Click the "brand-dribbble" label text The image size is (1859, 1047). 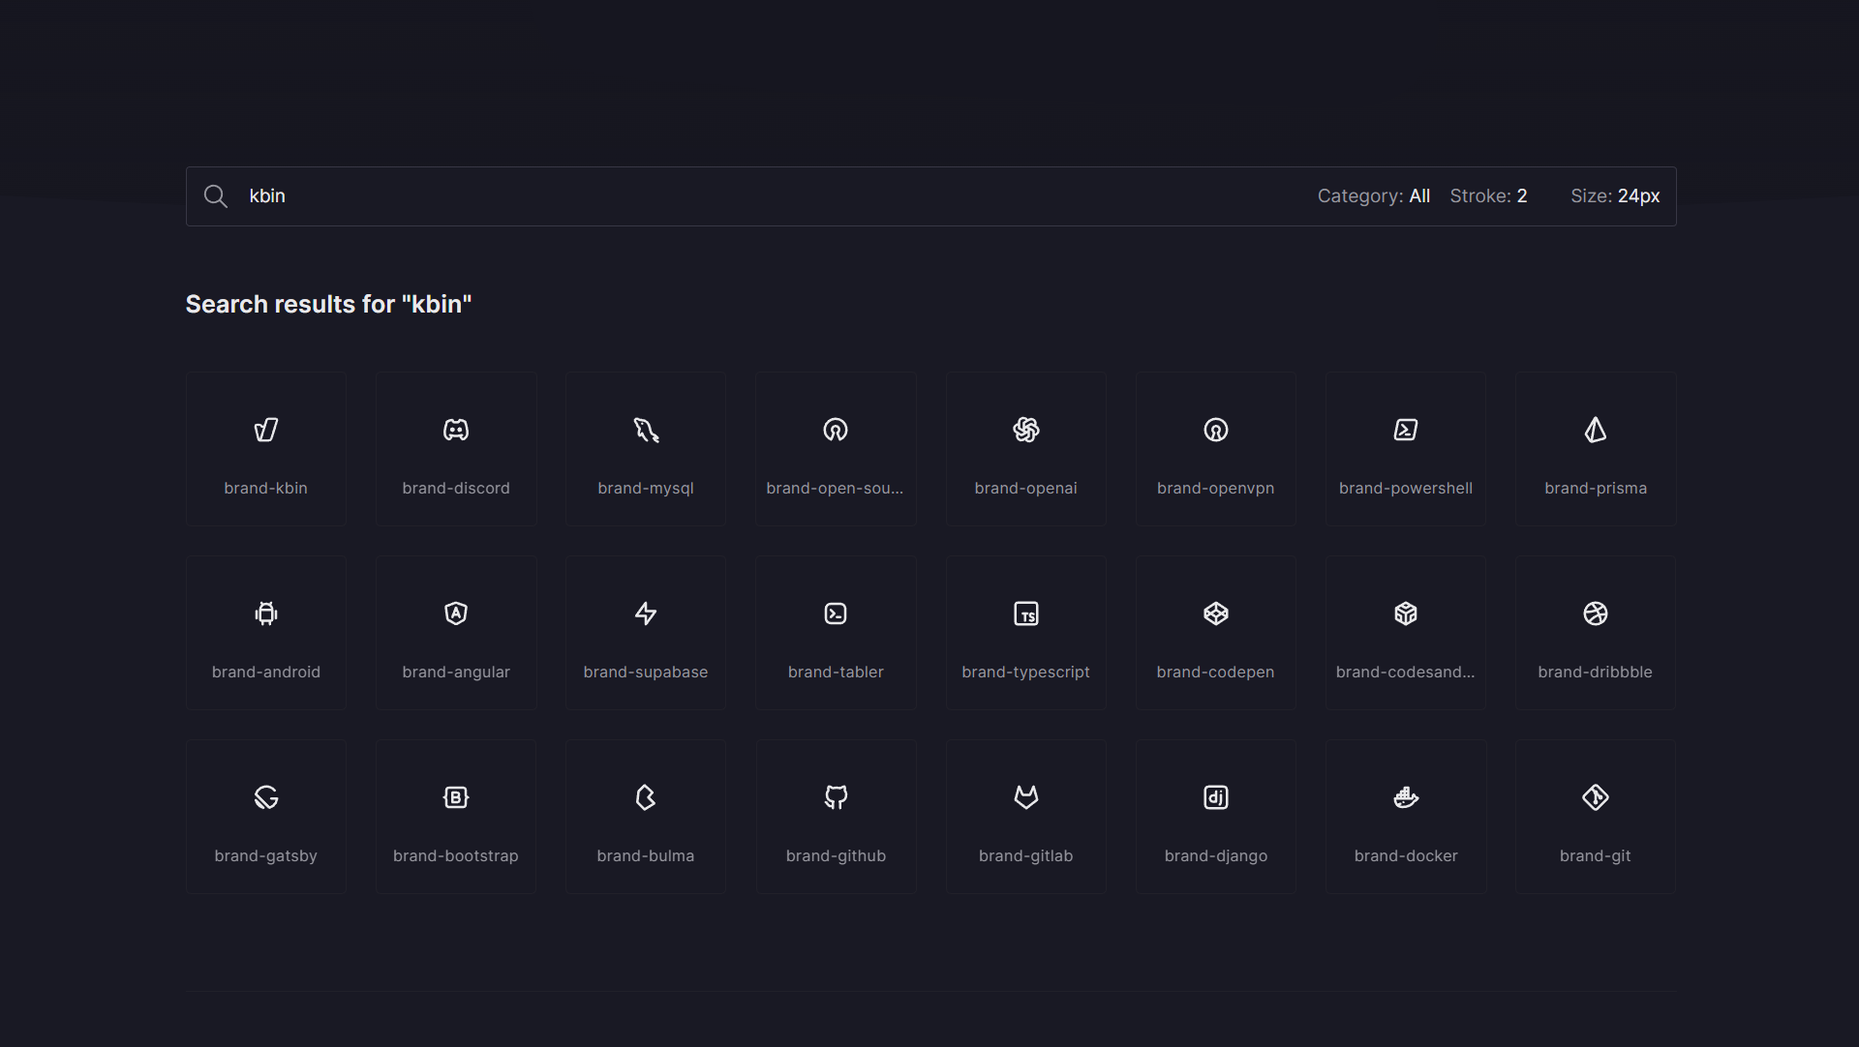click(x=1596, y=673)
